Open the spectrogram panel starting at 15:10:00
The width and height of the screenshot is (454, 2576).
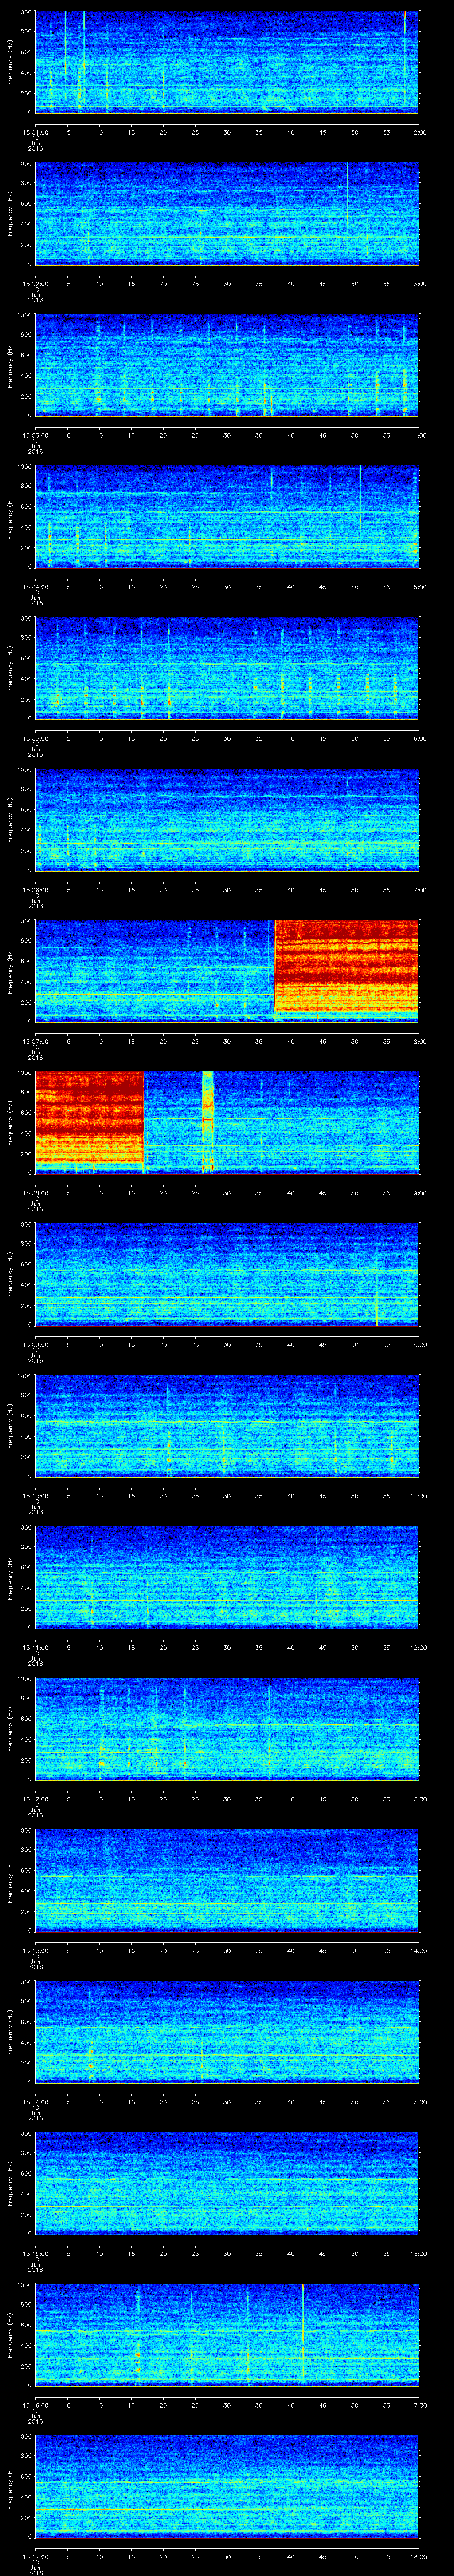tap(227, 1425)
